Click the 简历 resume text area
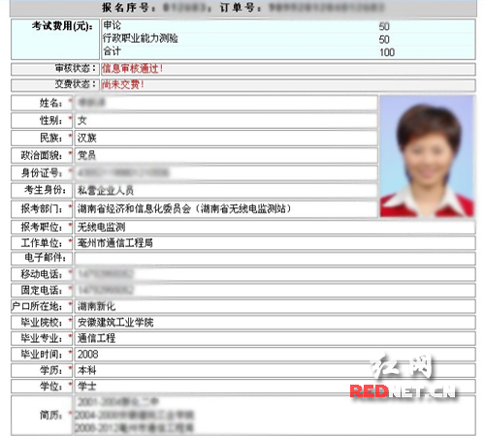 tap(275, 415)
